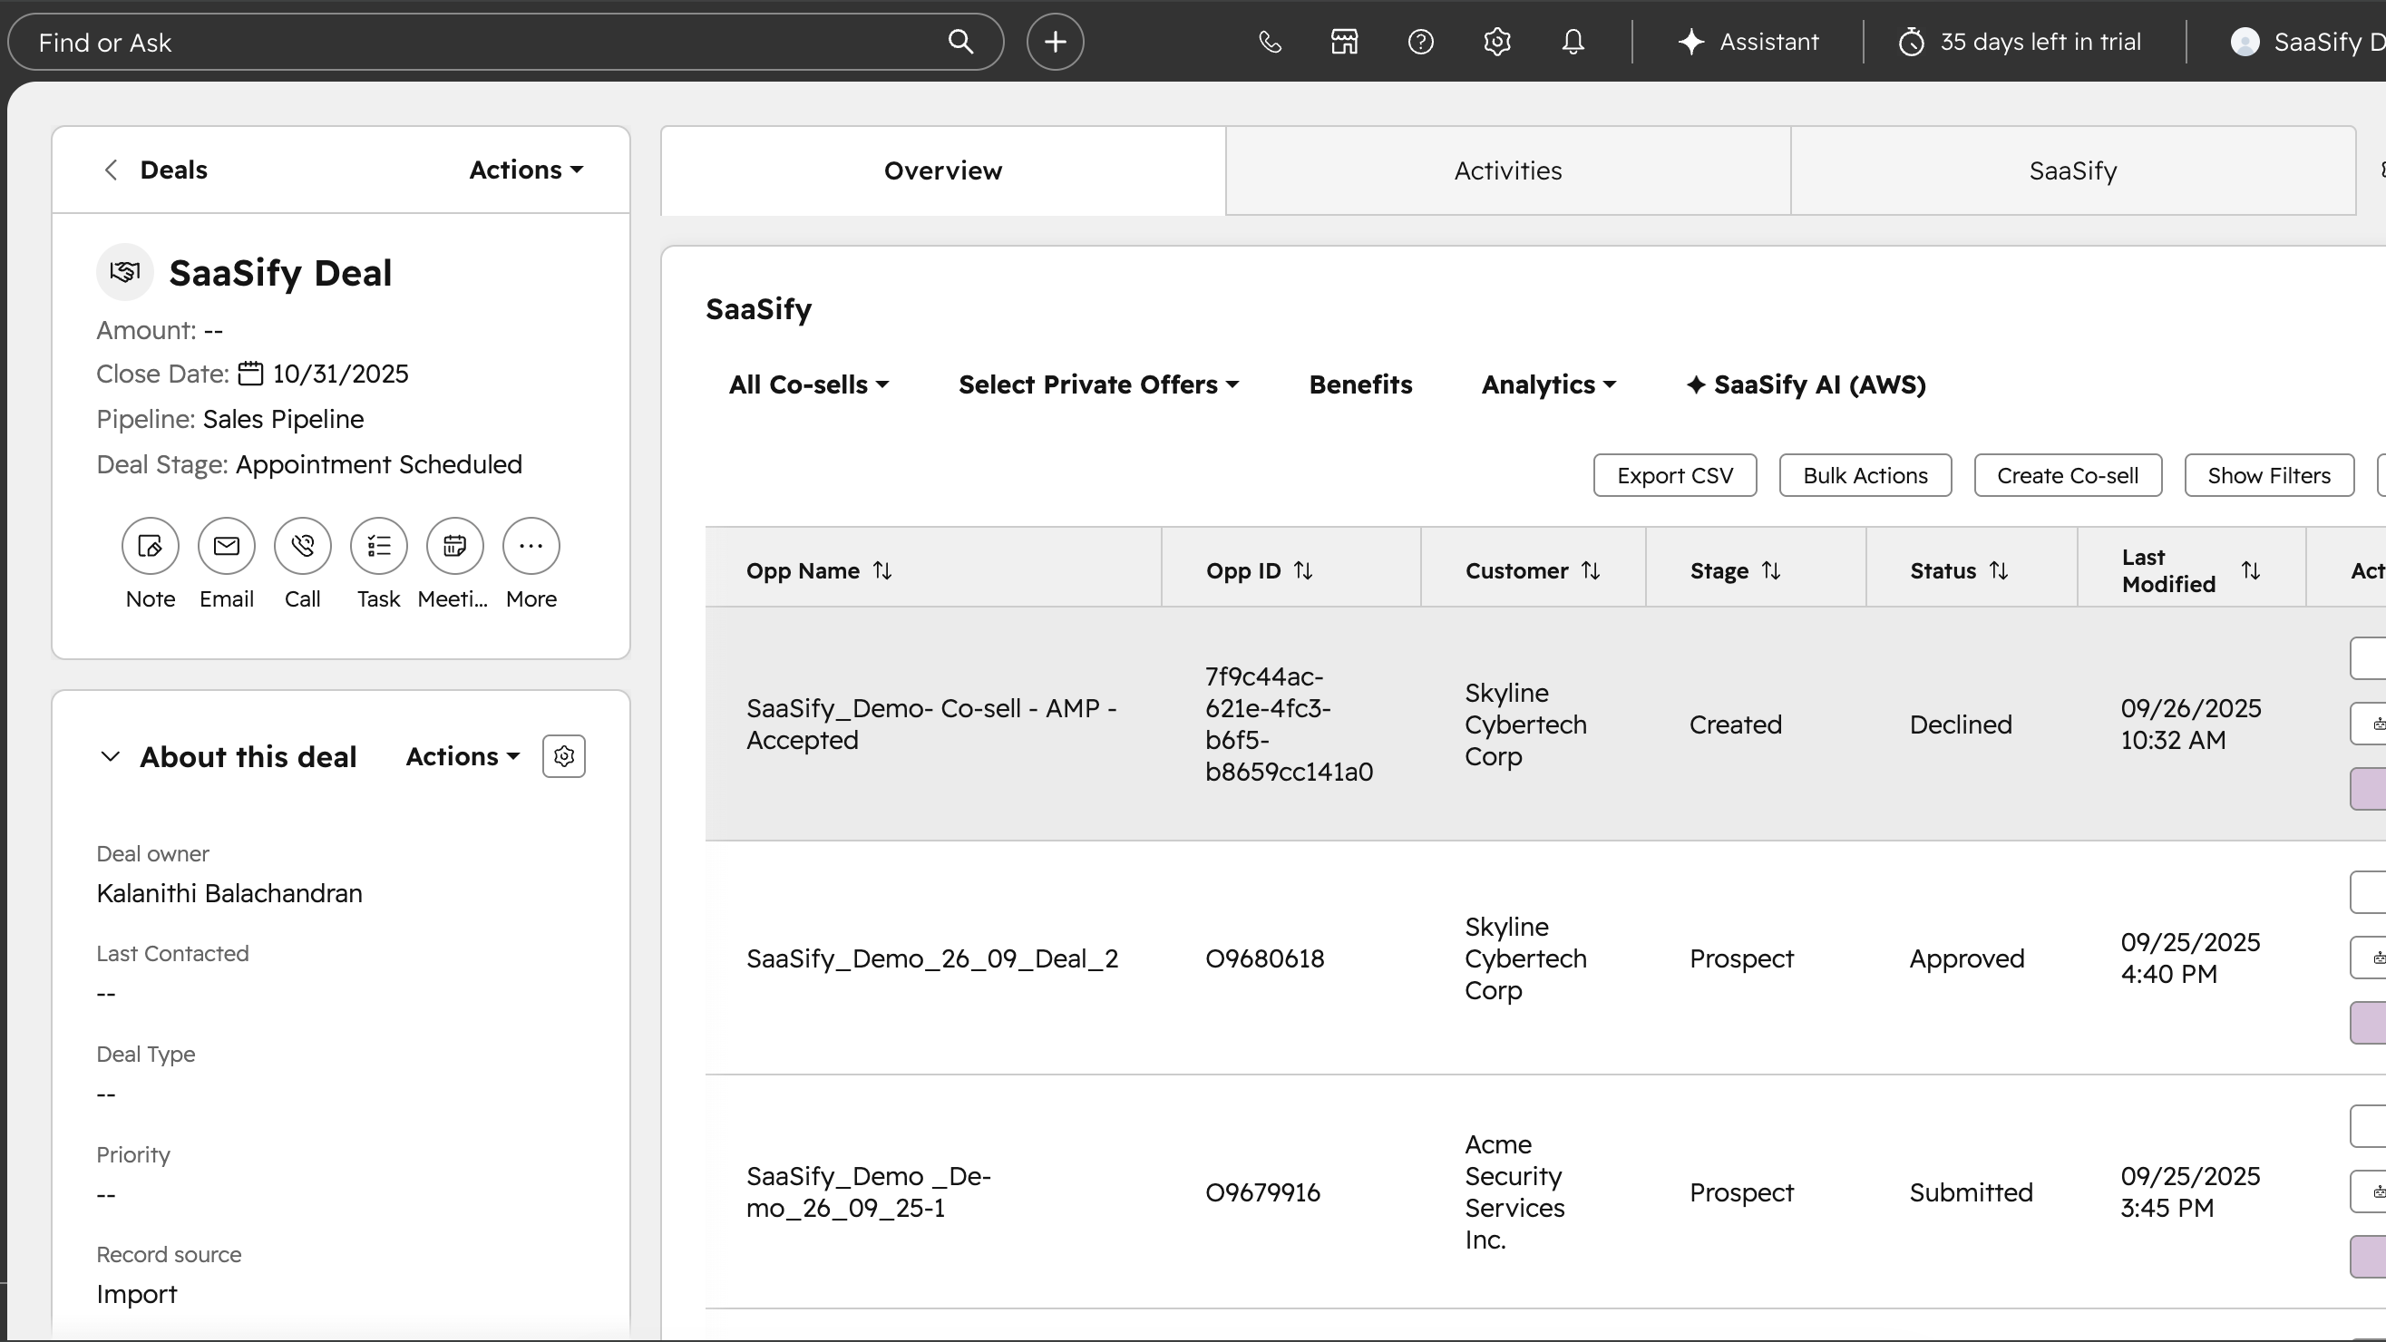The width and height of the screenshot is (2386, 1342).
Task: Switch to the Activities tab
Action: (x=1508, y=170)
